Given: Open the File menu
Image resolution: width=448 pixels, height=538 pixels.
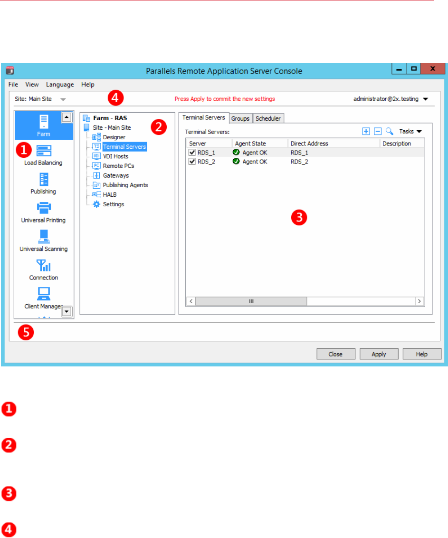Looking at the screenshot, I should tap(13, 85).
